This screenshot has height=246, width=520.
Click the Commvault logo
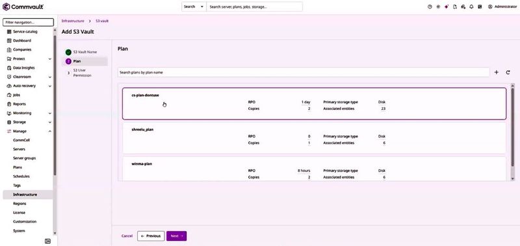(x=23, y=7)
